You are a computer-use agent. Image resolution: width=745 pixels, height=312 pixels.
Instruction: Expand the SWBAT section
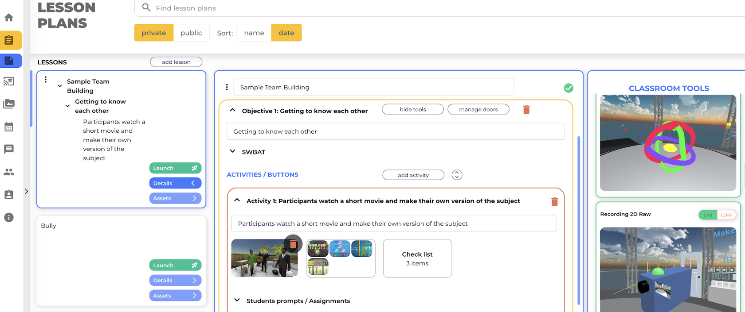pos(232,151)
